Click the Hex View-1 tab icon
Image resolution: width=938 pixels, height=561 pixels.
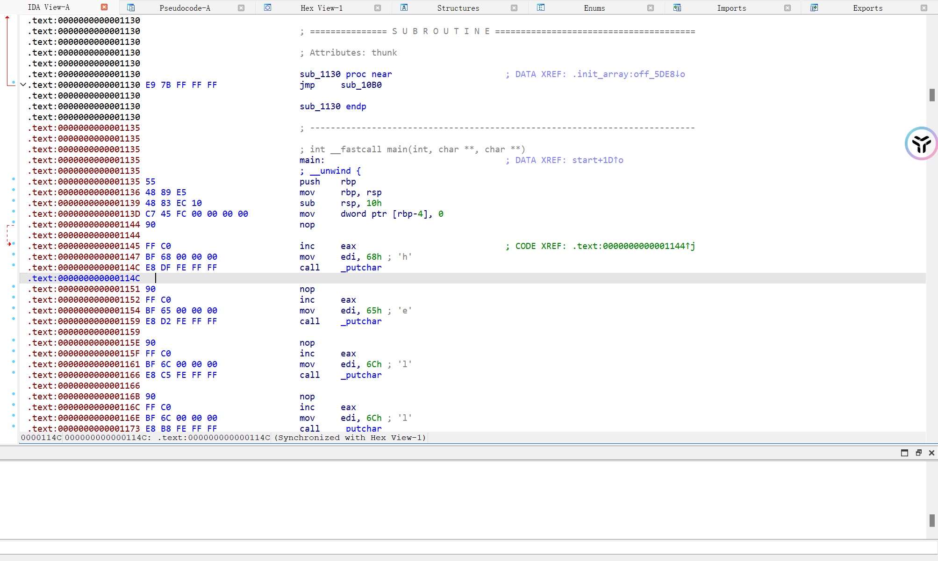(x=267, y=7)
